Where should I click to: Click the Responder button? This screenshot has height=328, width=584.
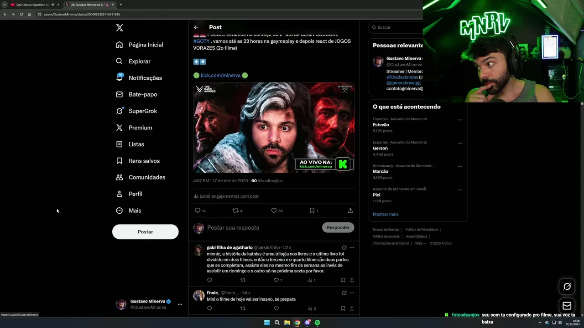coord(338,227)
